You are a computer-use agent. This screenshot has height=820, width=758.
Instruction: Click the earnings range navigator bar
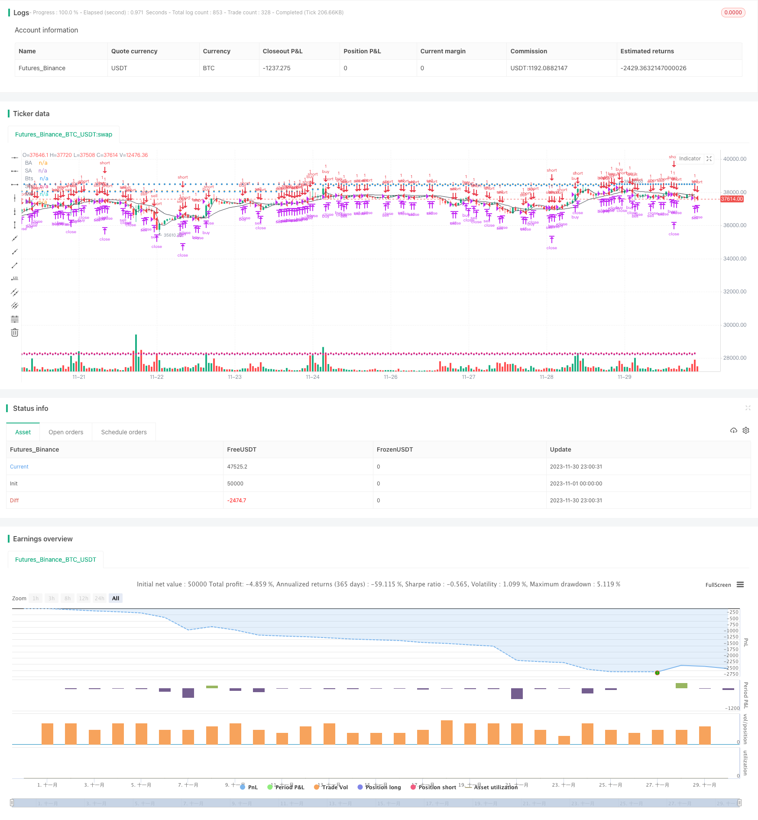[376, 803]
